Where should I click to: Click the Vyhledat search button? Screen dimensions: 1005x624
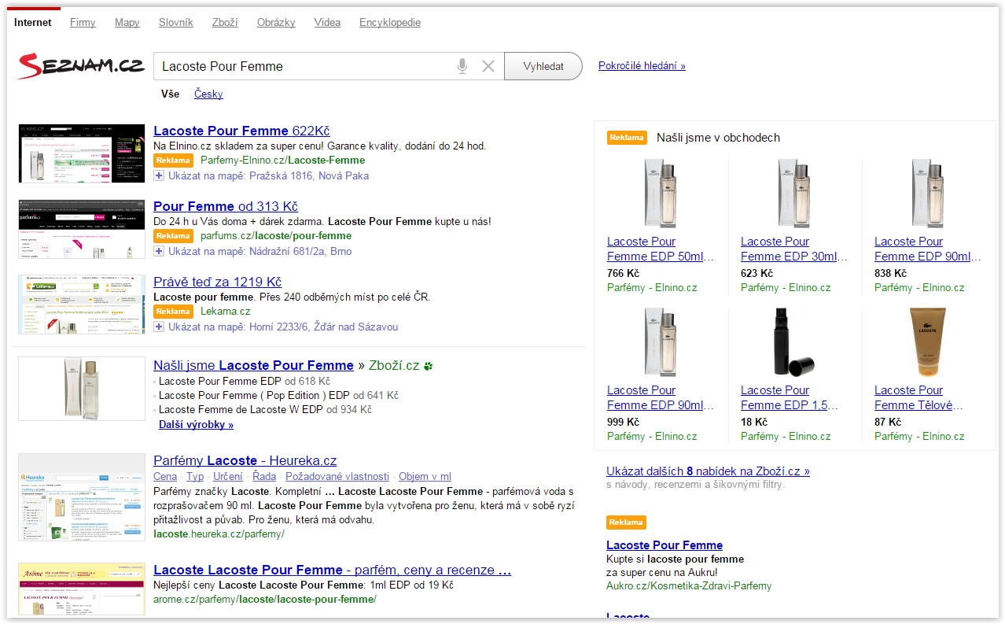click(x=543, y=66)
